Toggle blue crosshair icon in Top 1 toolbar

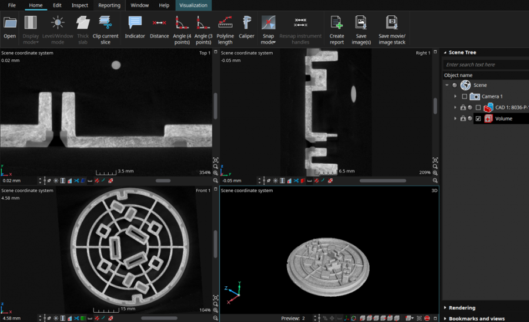coord(76,181)
